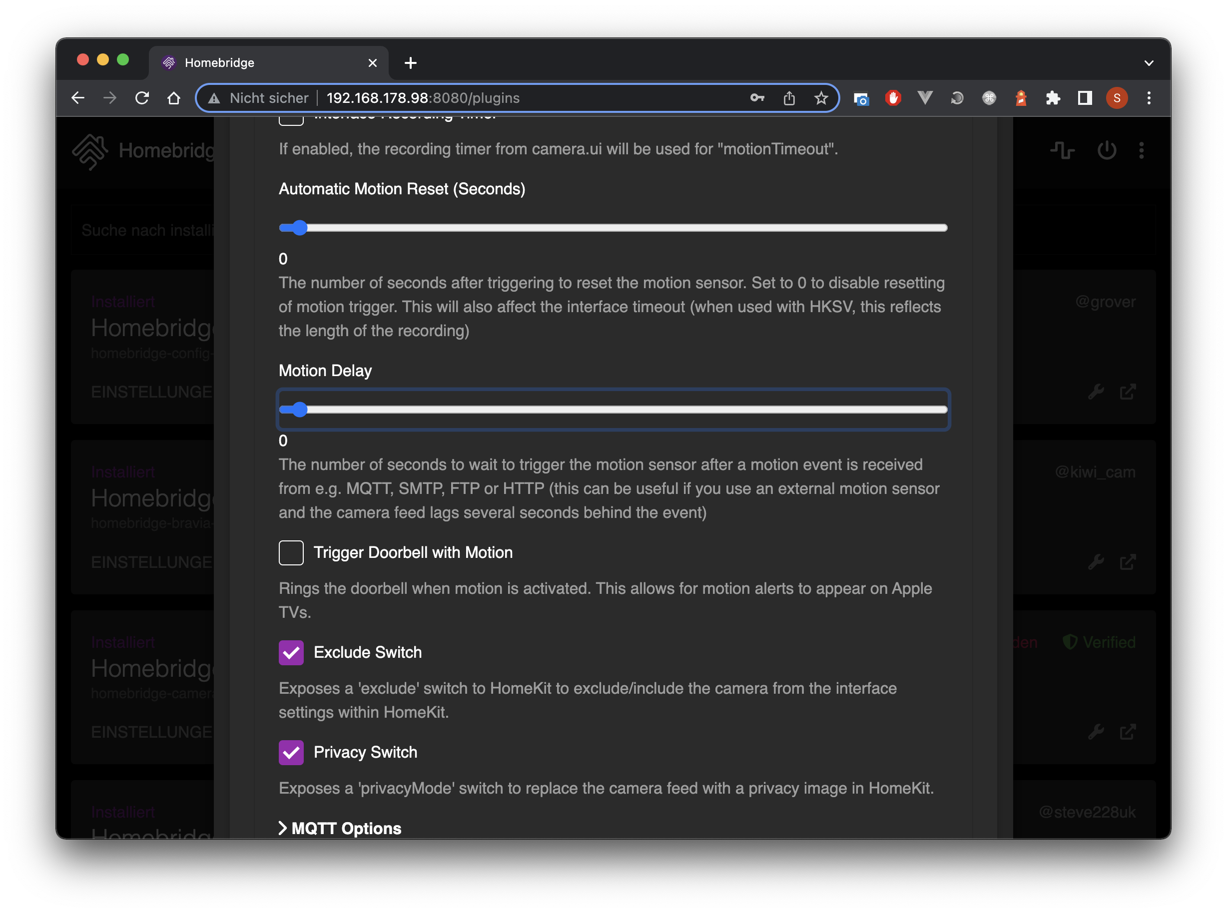Open browser extensions puzzle icon
The image size is (1227, 913).
pyautogui.click(x=1053, y=98)
